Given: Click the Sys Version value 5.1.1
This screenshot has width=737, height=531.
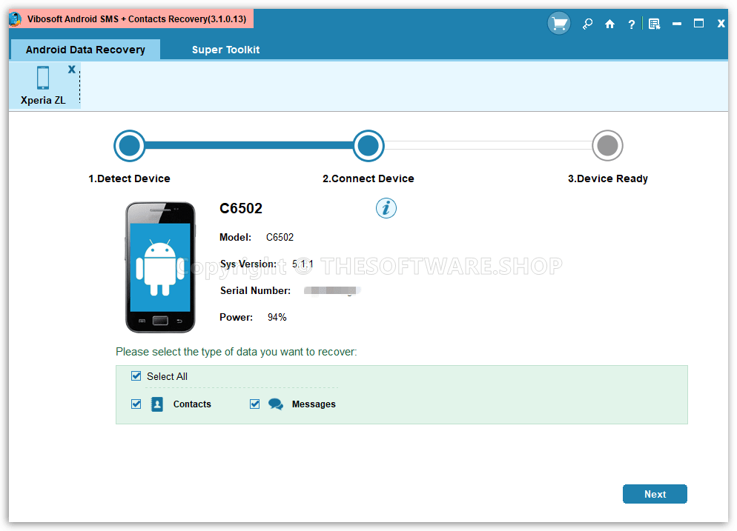Looking at the screenshot, I should pyautogui.click(x=303, y=264).
